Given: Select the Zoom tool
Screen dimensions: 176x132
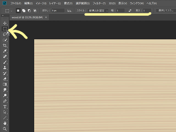Looking at the screenshot, I should pyautogui.click(x=5, y=129).
